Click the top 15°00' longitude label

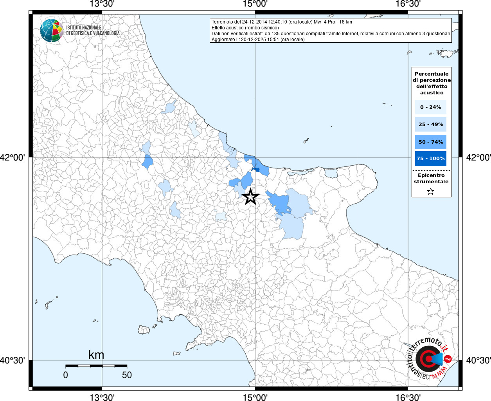(255, 4)
